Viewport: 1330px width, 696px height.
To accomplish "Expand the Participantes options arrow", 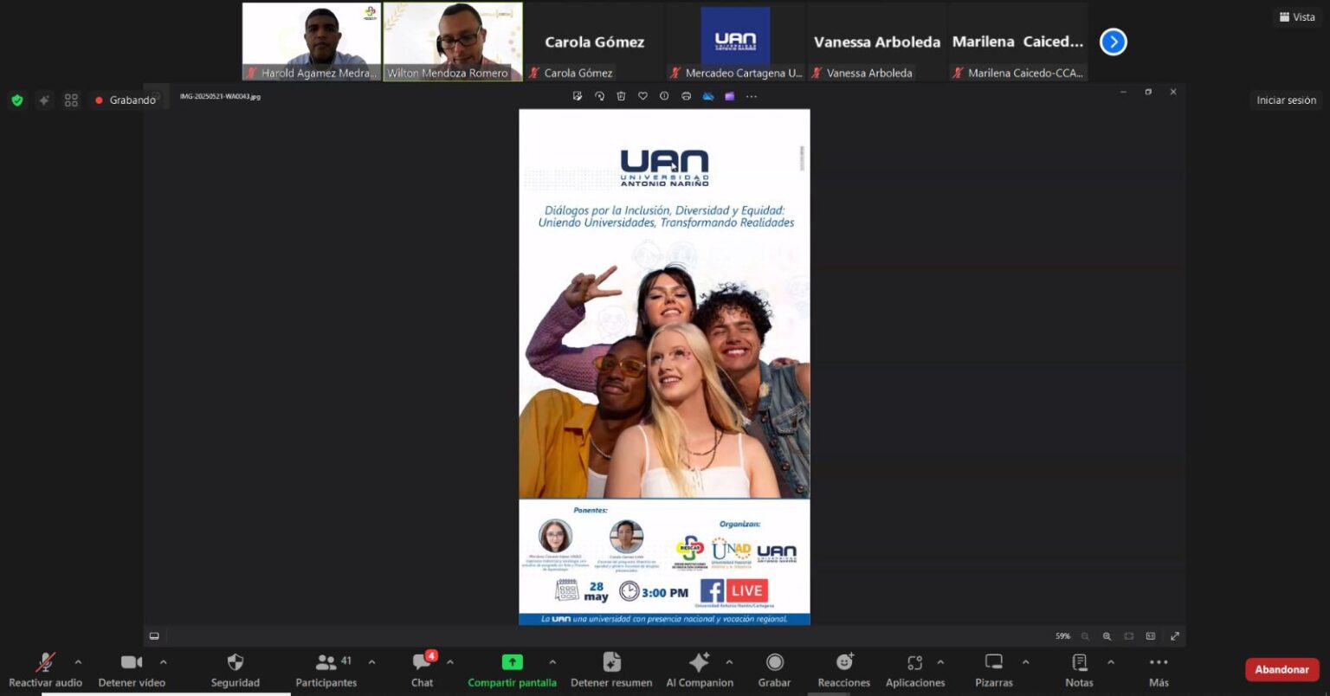I will [371, 662].
